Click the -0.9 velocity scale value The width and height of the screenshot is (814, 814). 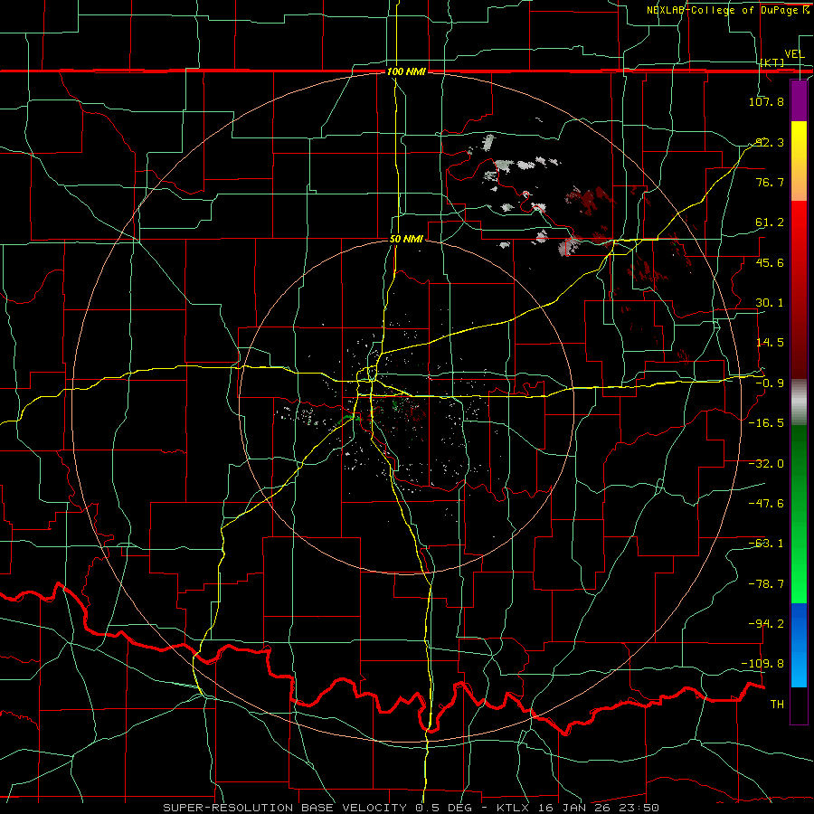tap(769, 383)
